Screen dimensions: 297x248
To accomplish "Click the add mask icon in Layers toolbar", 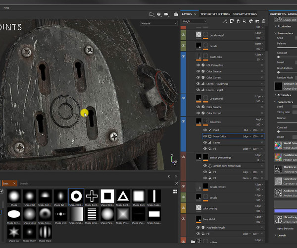I will click(232, 21).
